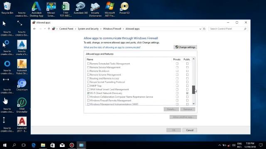Expand breadcrumb arrow after System and Security

[101, 29]
